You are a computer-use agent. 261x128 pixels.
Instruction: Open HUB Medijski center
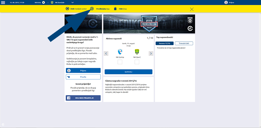click(x=79, y=9)
